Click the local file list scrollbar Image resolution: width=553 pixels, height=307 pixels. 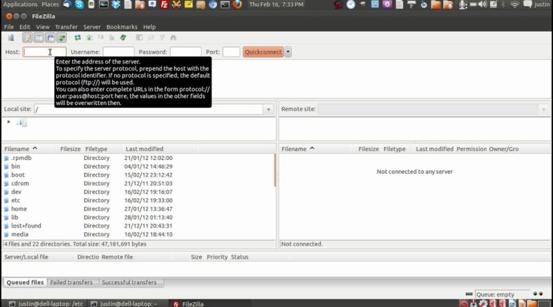pyautogui.click(x=274, y=170)
